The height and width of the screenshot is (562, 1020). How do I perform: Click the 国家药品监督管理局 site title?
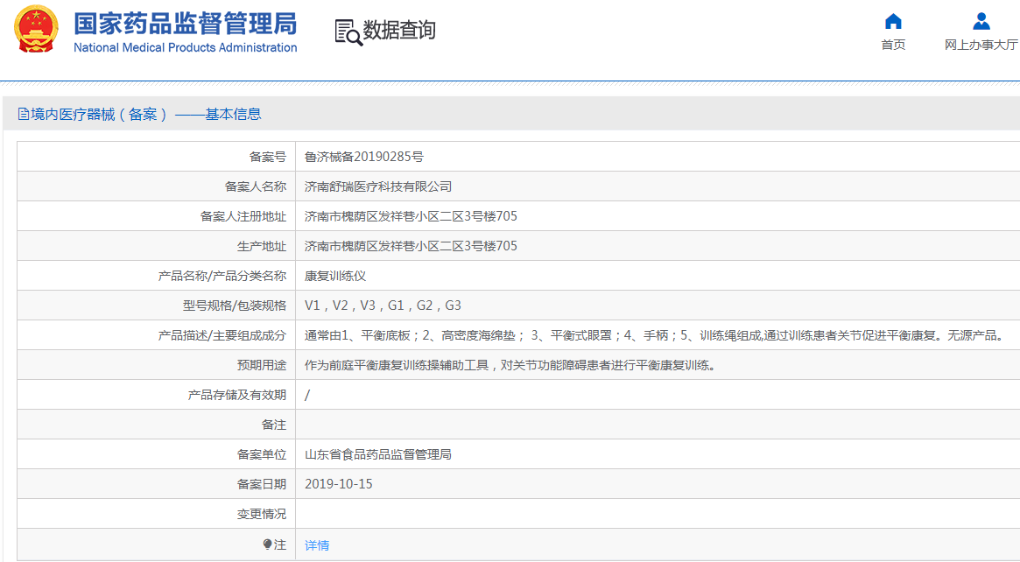tap(185, 23)
